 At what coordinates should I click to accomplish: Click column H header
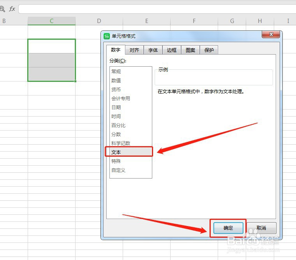point(260,21)
